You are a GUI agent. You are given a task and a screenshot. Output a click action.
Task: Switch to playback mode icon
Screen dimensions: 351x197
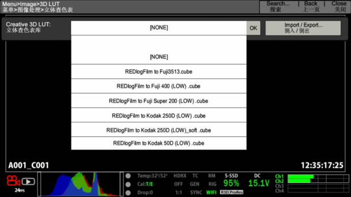[x=28, y=182]
